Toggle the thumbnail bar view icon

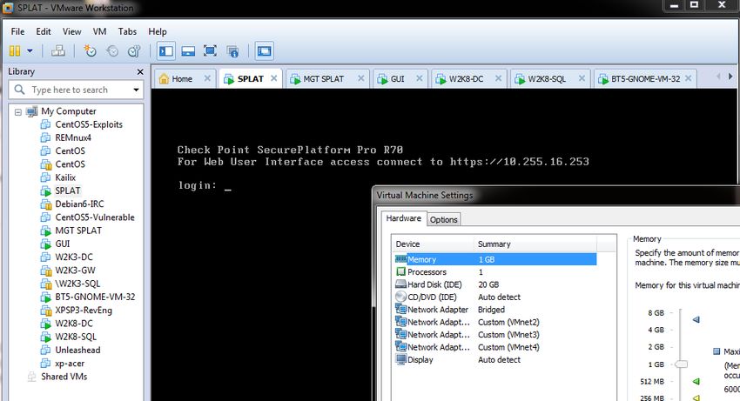(187, 51)
